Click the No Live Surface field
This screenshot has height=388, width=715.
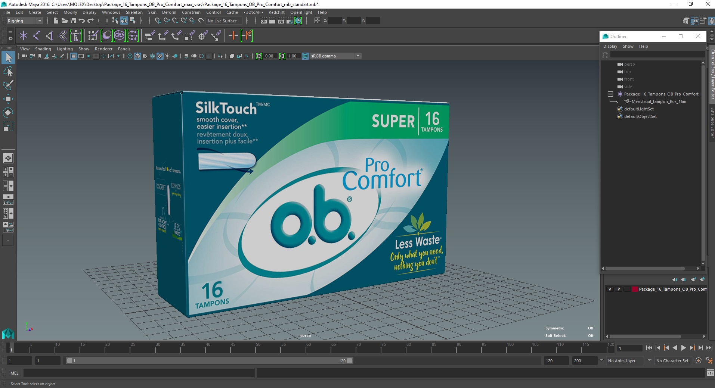224,21
